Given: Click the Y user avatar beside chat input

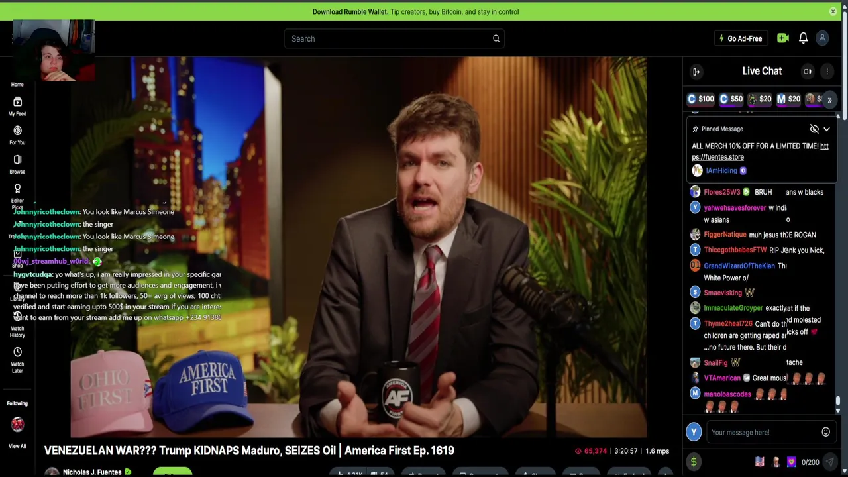Looking at the screenshot, I should 694,432.
